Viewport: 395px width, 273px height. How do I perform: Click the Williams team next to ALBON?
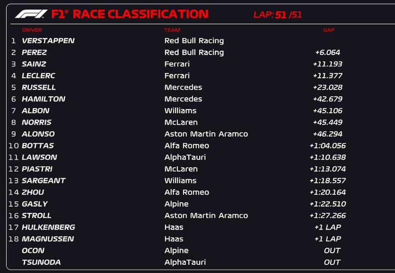coord(180,111)
